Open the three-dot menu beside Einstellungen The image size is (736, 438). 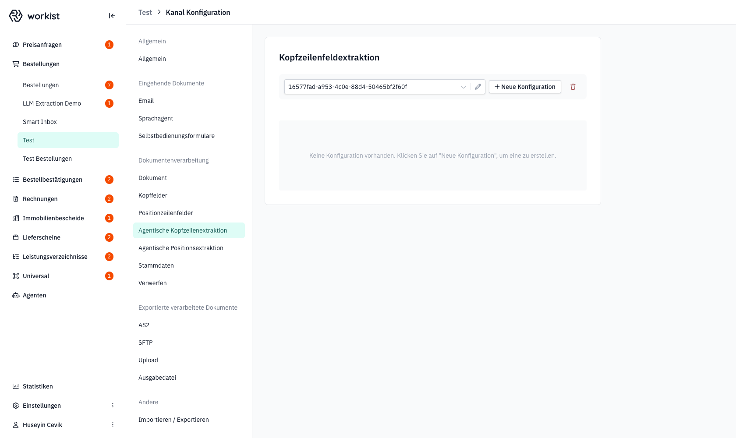coord(113,406)
